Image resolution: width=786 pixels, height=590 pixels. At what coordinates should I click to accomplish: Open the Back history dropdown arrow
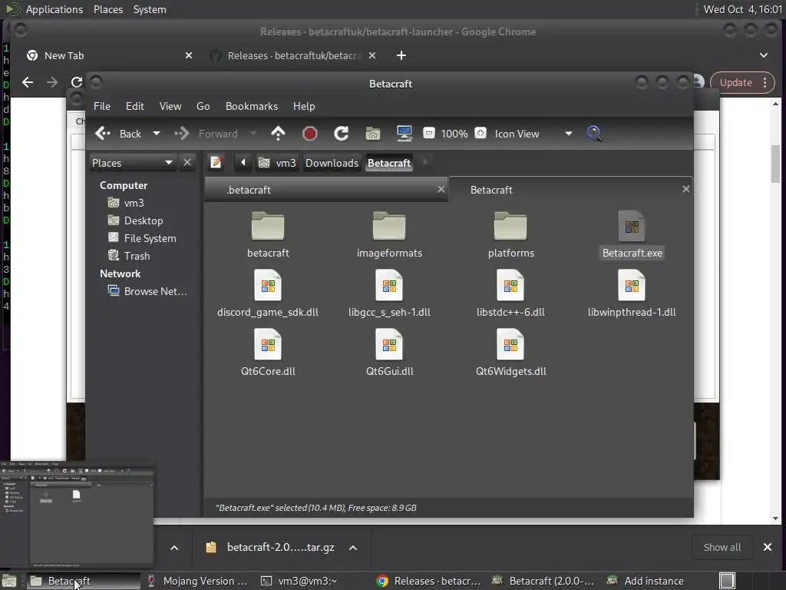click(157, 134)
